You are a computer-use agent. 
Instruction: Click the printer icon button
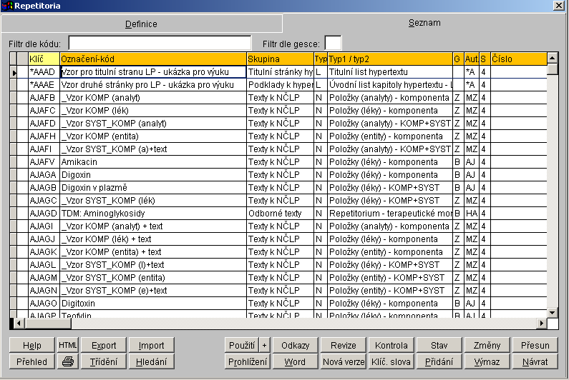pyautogui.click(x=68, y=362)
